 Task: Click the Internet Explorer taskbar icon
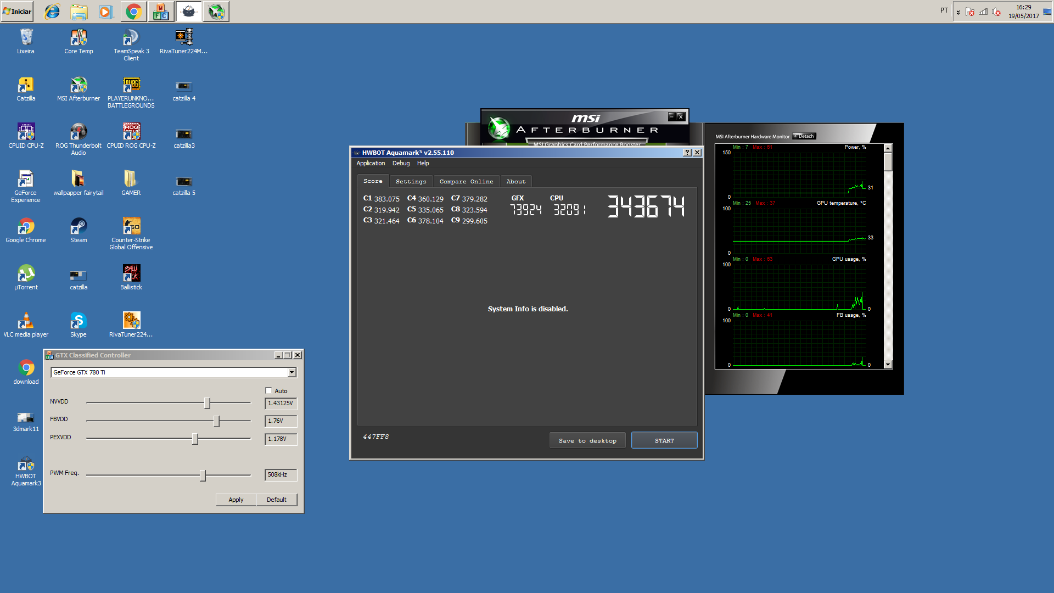point(52,12)
